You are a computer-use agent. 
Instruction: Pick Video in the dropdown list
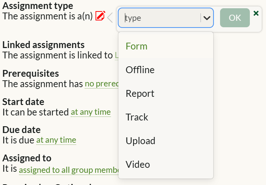coord(166,164)
